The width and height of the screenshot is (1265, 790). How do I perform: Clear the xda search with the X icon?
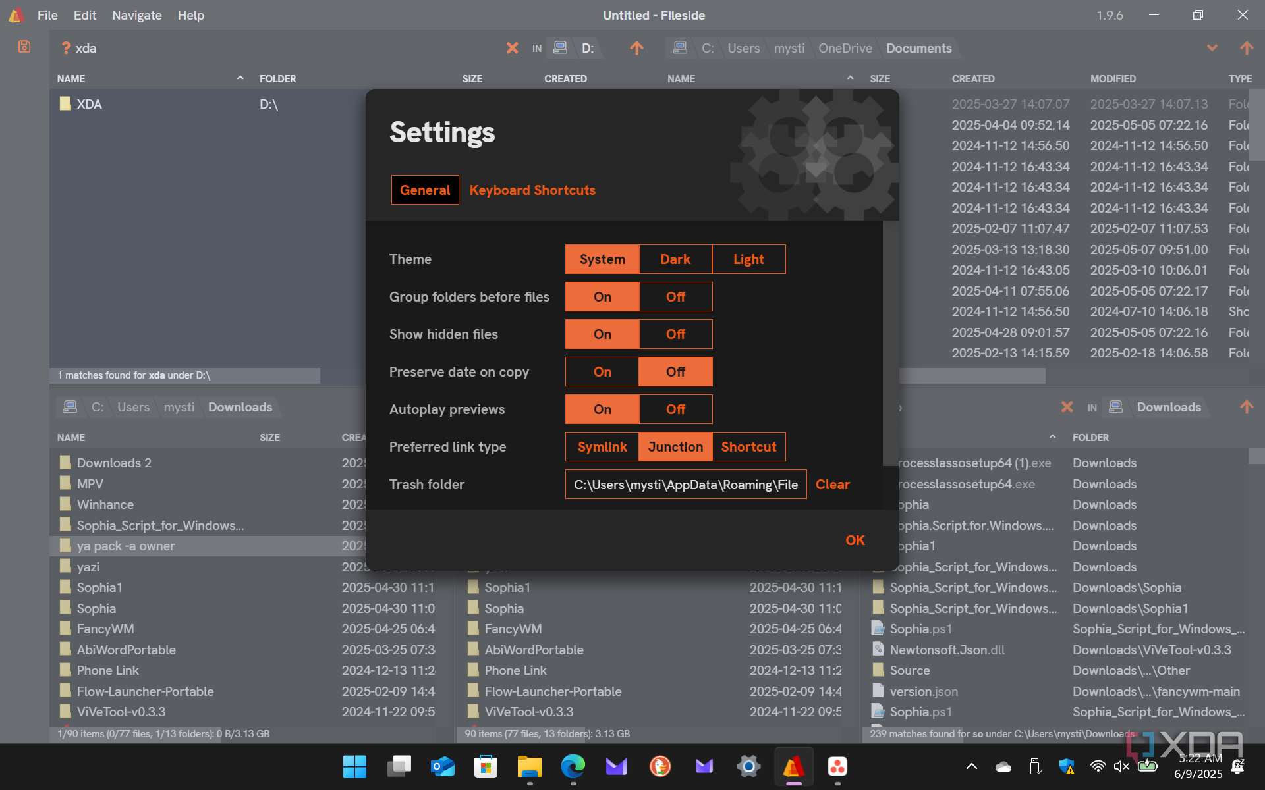pyautogui.click(x=512, y=48)
